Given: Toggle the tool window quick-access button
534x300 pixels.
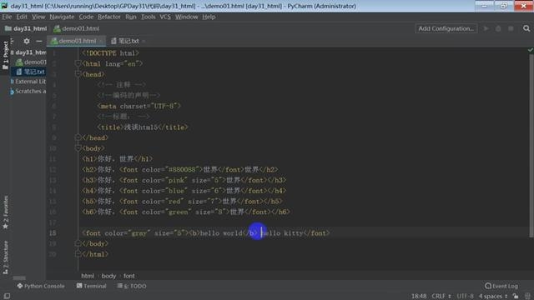Looking at the screenshot, I should click(x=7, y=297).
